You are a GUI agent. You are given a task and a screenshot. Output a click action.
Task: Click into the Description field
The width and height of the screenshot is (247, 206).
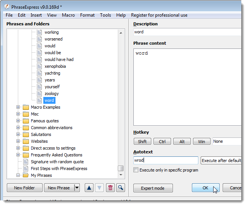(x=187, y=32)
